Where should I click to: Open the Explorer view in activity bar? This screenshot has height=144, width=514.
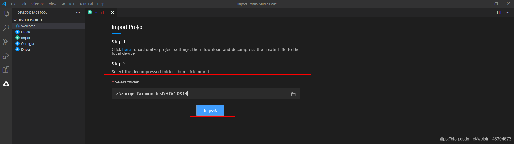click(x=6, y=14)
